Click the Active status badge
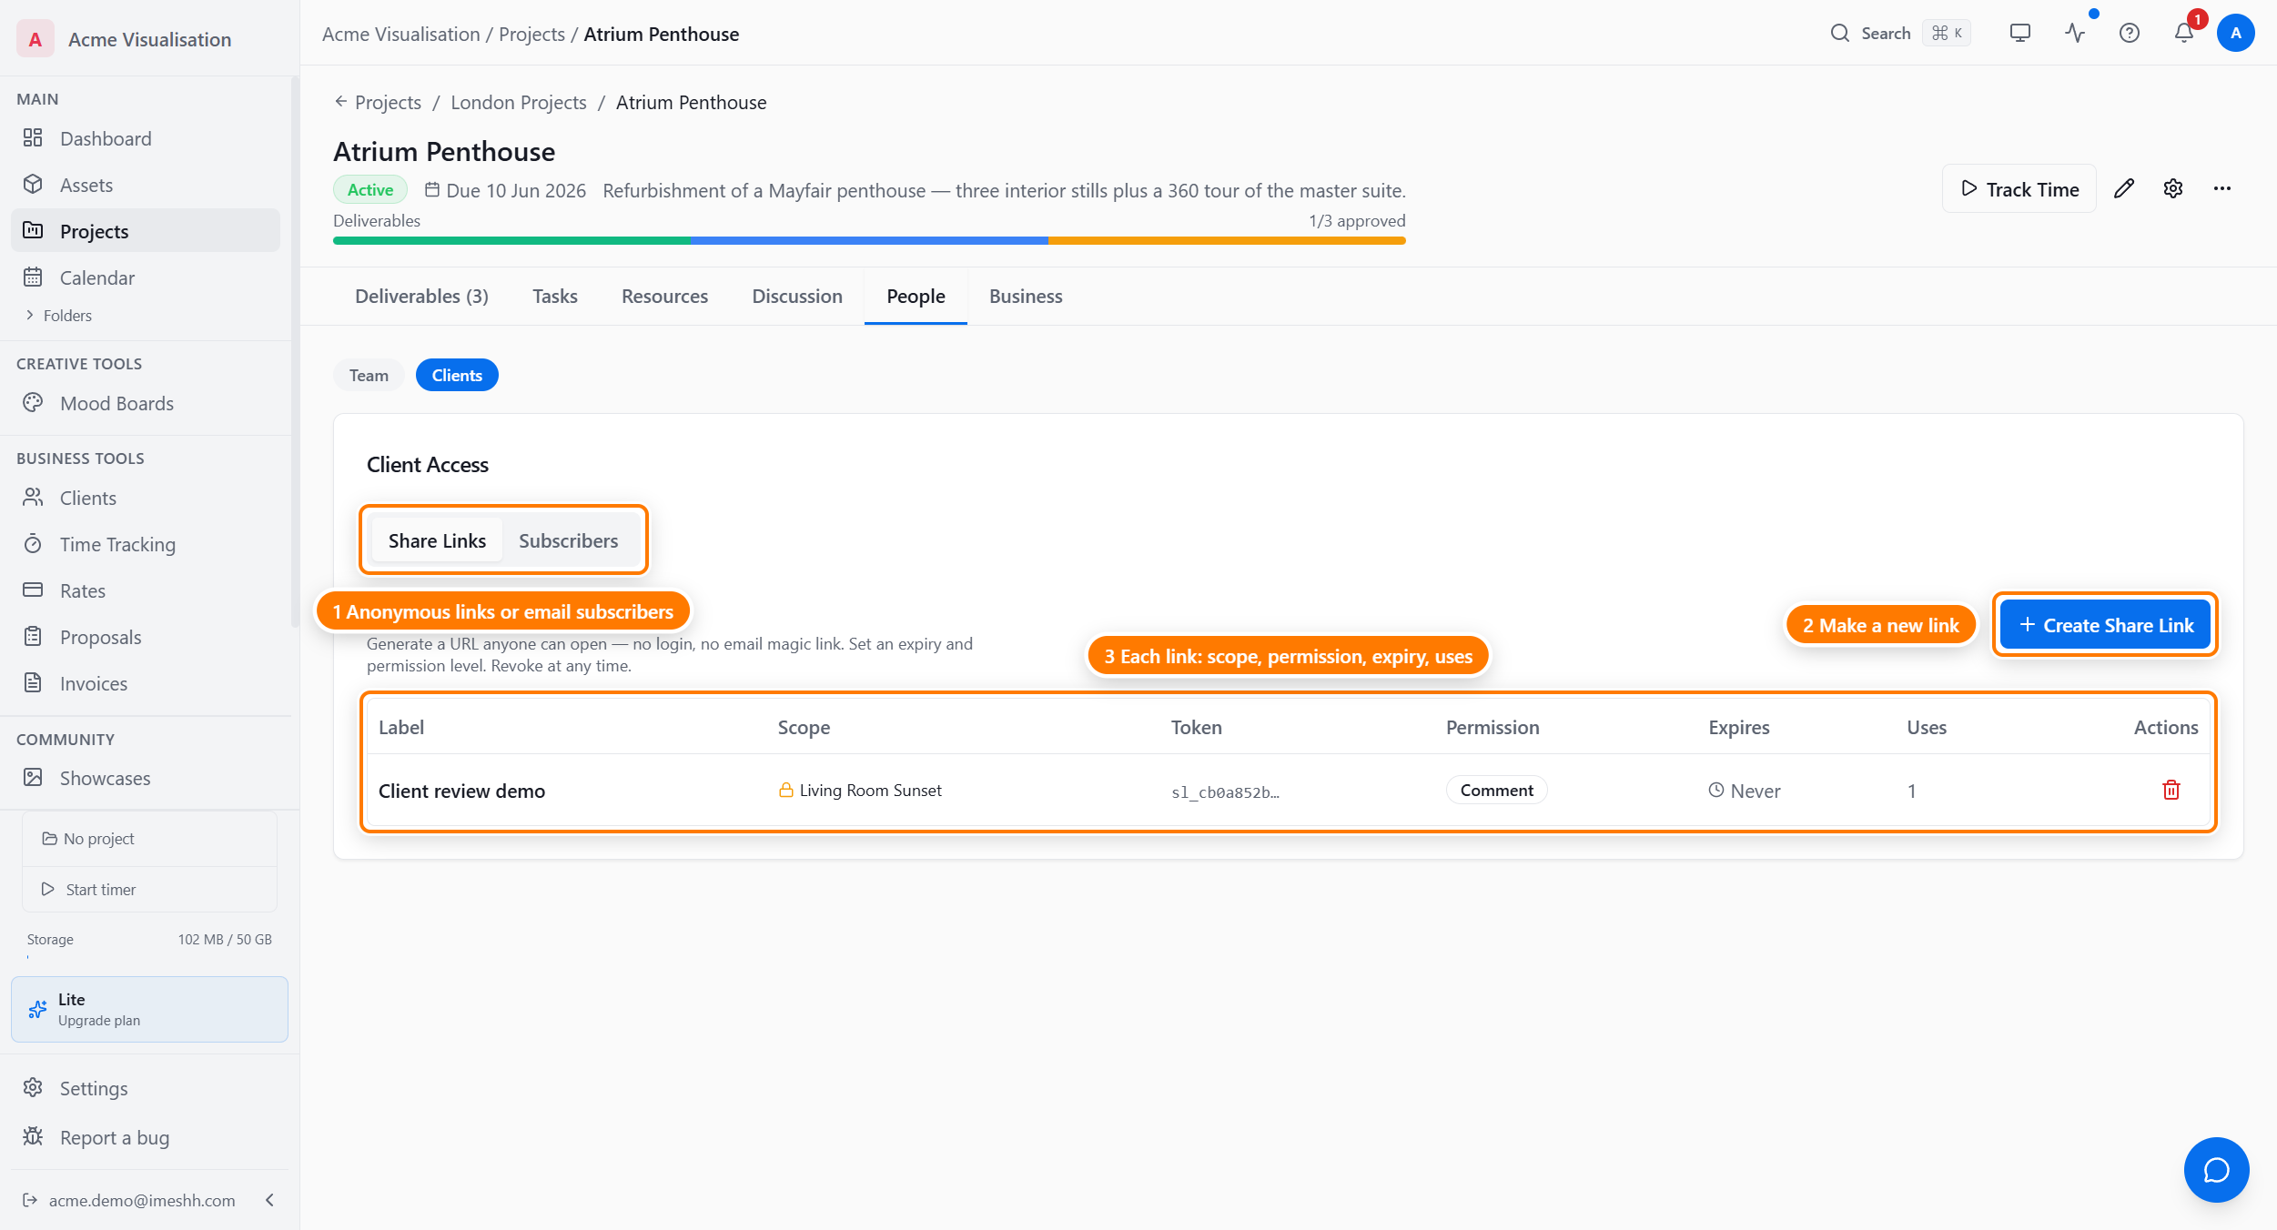Screen dimensions: 2277x1230 click(370, 189)
